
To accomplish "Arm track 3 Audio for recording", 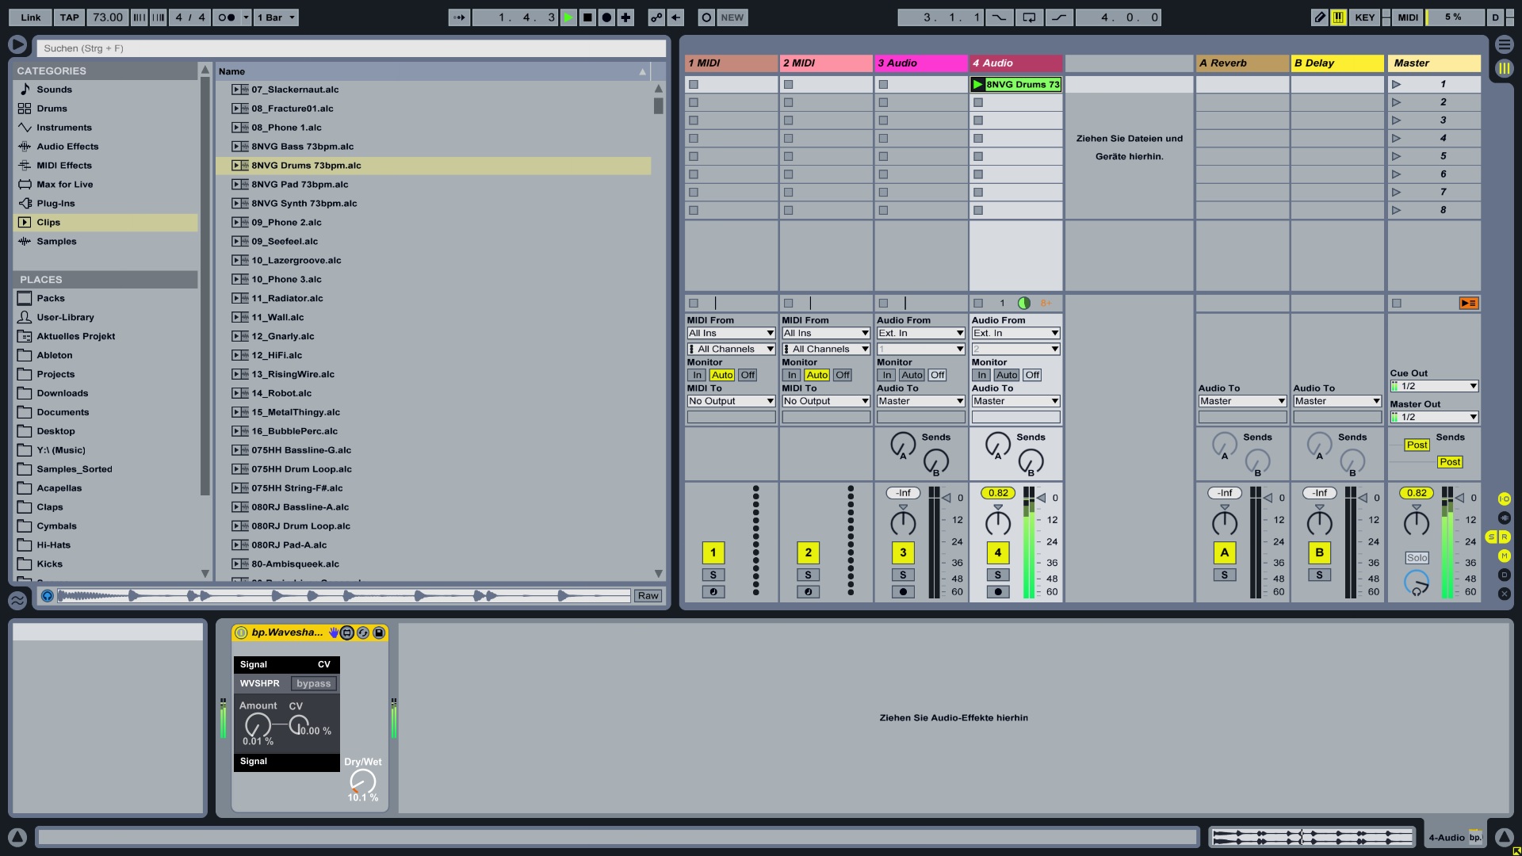I will click(903, 592).
